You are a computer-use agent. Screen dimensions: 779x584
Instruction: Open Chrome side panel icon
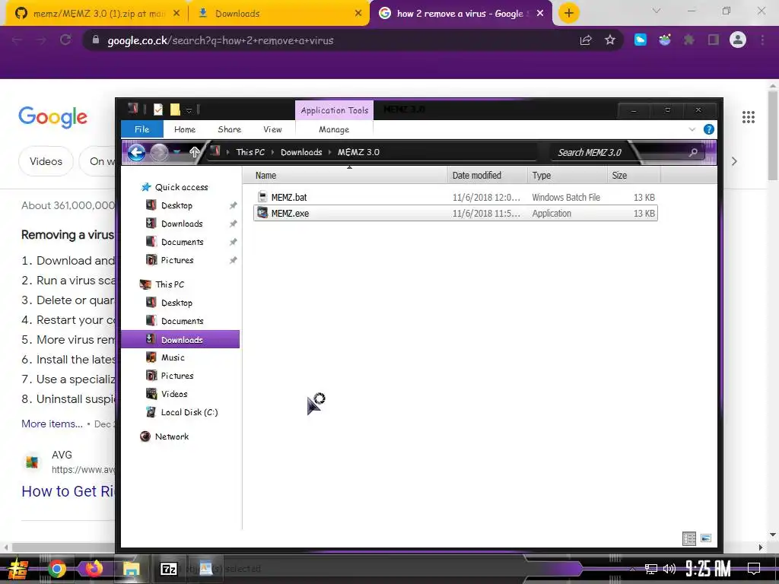pos(714,40)
